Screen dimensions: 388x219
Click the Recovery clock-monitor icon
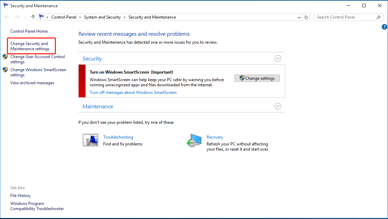[194, 140]
